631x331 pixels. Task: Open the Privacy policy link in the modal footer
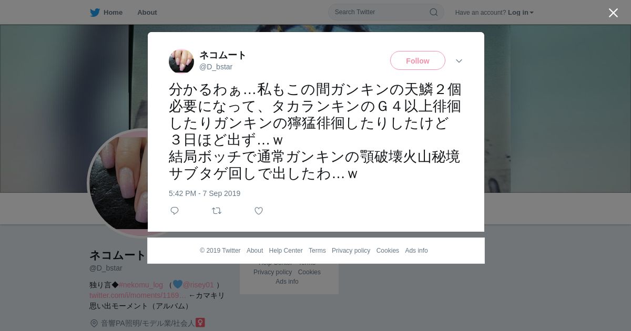351,251
